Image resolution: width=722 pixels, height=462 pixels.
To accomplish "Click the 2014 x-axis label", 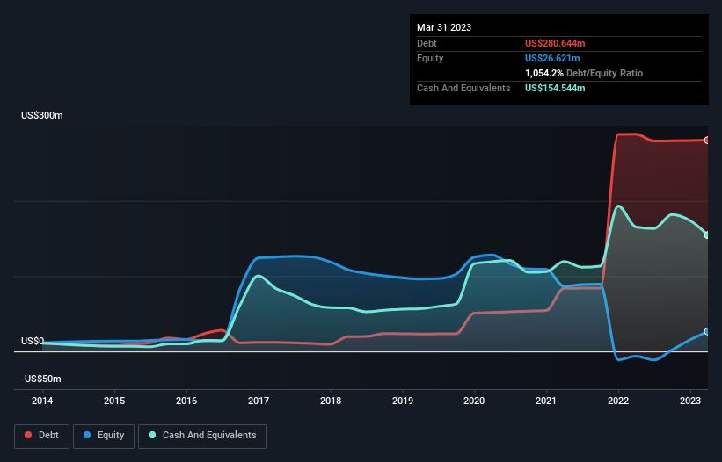I will 42,401.
